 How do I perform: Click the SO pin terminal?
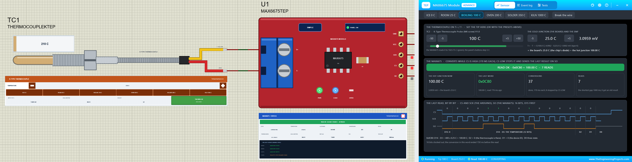pos(401,76)
